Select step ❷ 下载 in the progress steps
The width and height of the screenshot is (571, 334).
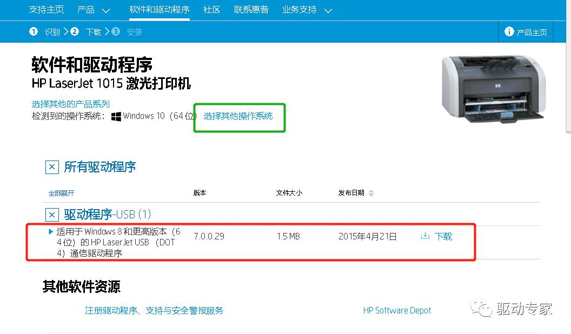coord(85,31)
